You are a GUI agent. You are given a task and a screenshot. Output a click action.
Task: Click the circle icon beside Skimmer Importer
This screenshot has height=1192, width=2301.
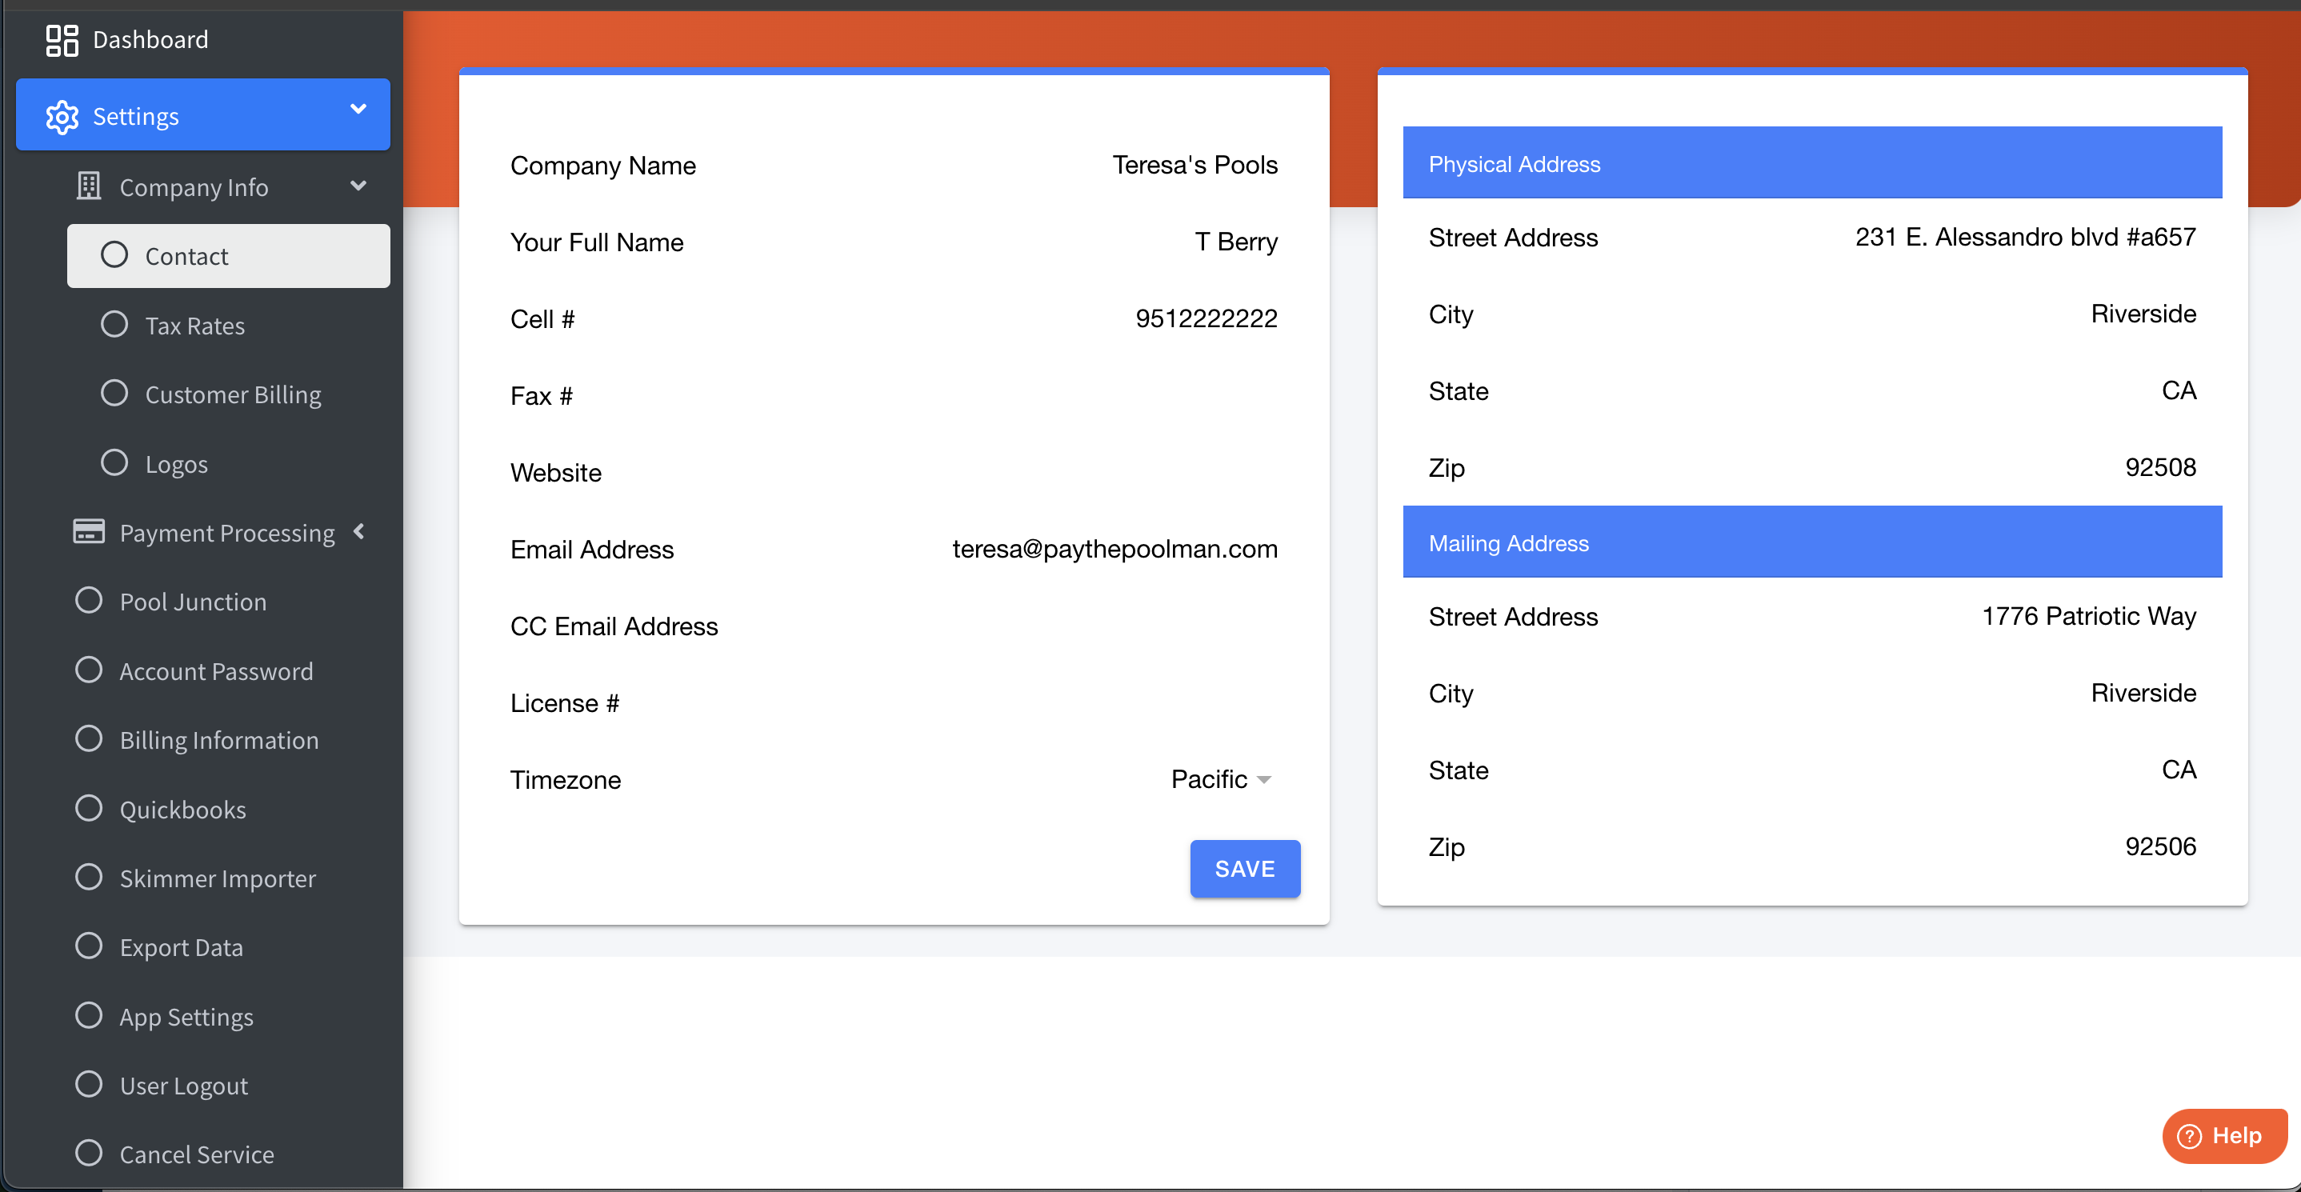tap(89, 877)
